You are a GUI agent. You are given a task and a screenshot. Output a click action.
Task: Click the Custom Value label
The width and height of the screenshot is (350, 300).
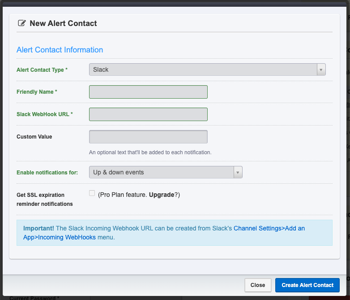pos(34,137)
